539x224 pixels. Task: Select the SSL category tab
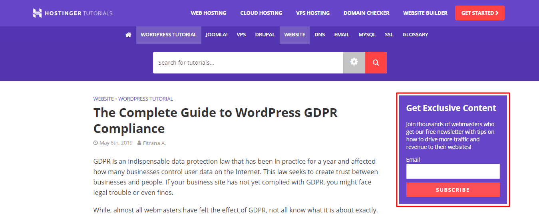click(389, 35)
